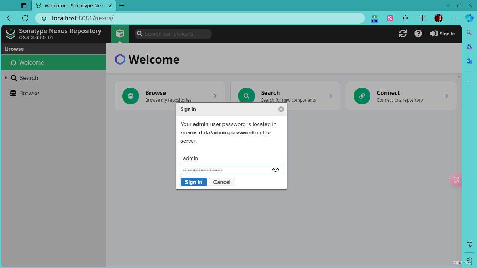
Task: Expand the Search tree node arrow
Action: click(x=6, y=78)
